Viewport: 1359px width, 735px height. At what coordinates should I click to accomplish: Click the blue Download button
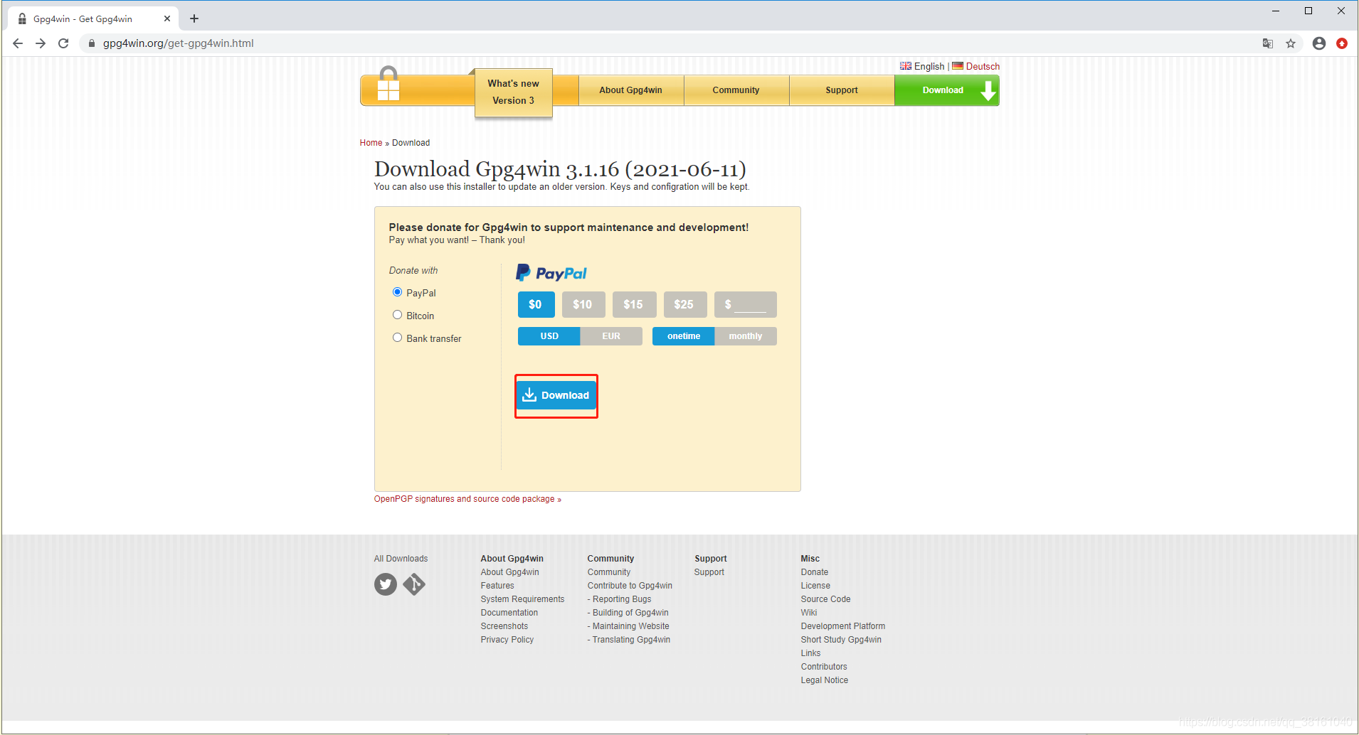(x=556, y=395)
